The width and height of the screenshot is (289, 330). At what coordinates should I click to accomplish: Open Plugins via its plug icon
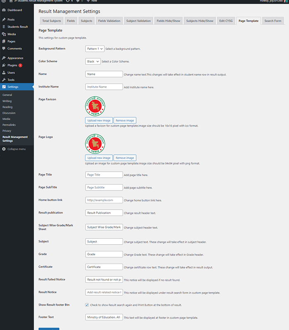4,65
